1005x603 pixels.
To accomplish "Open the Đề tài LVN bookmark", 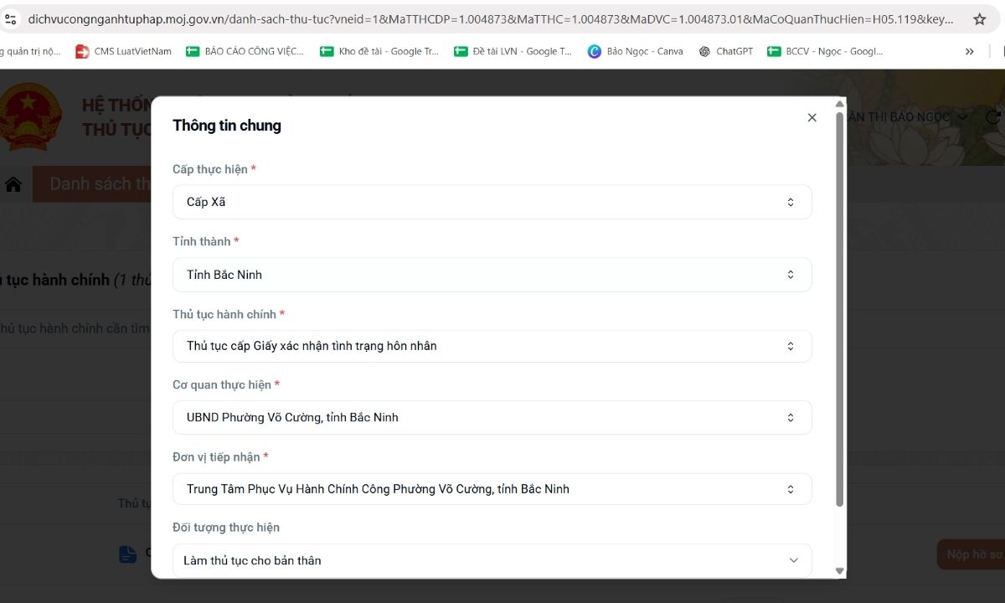I will coord(513,51).
